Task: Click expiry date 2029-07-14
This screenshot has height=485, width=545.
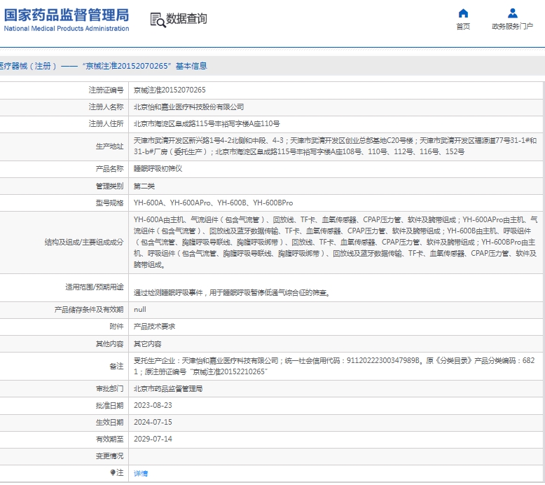Action: point(153,439)
